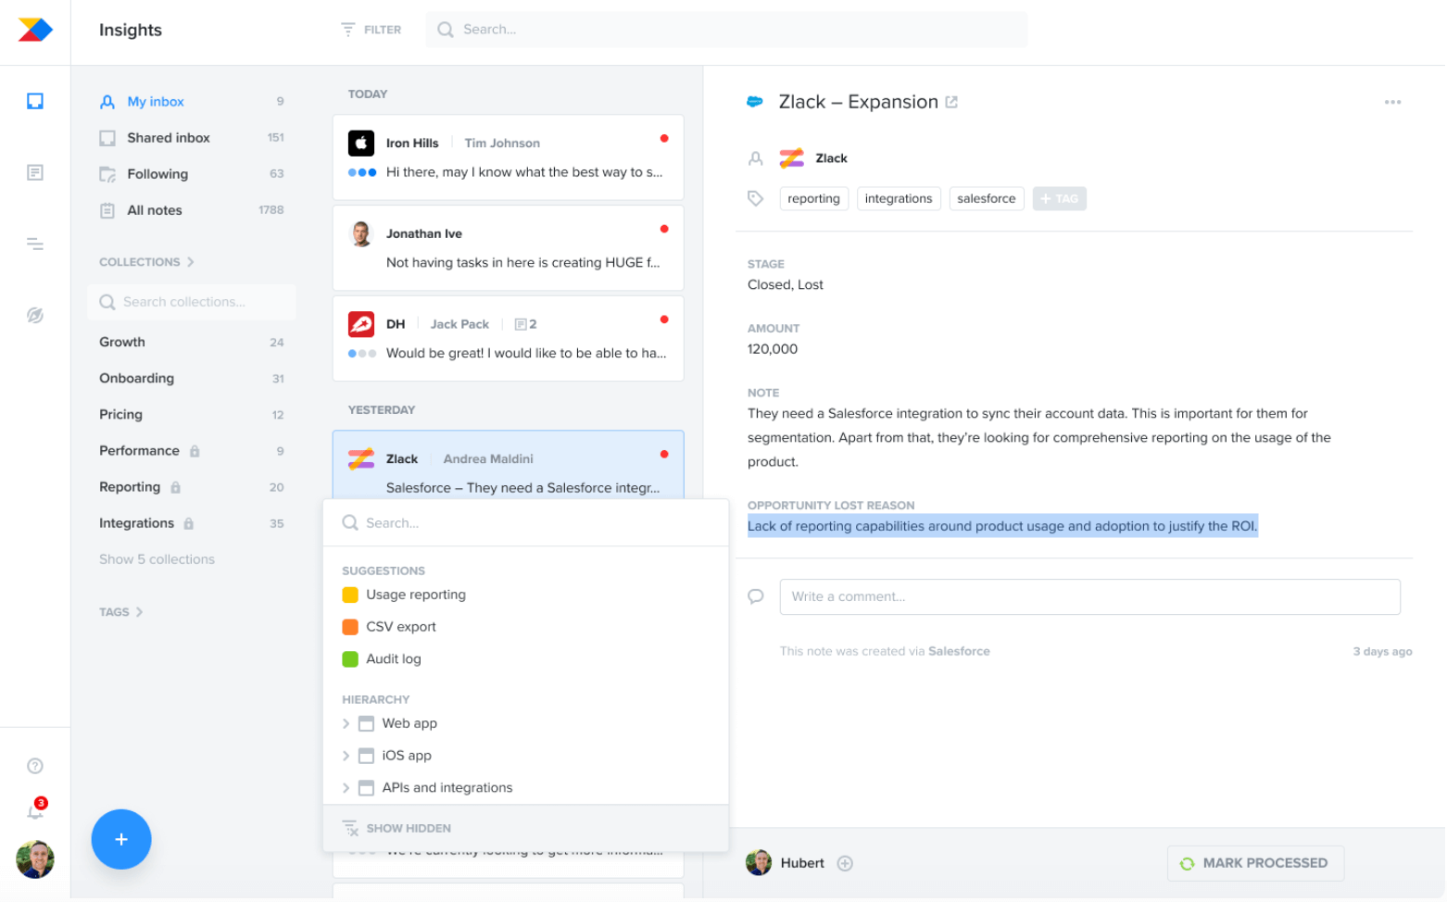Click the green Audit log color swatch
Viewport: 1447px width, 902px height.
tap(350, 659)
